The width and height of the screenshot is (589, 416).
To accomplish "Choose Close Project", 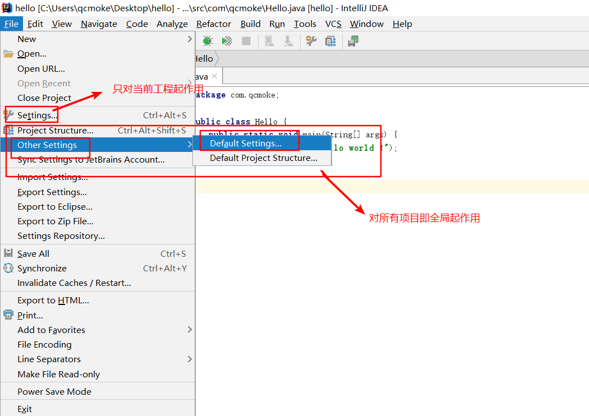I will (98, 98).
